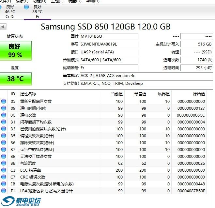Click the interface field UASP (Serial ATA)

pyautogui.click(x=109, y=52)
